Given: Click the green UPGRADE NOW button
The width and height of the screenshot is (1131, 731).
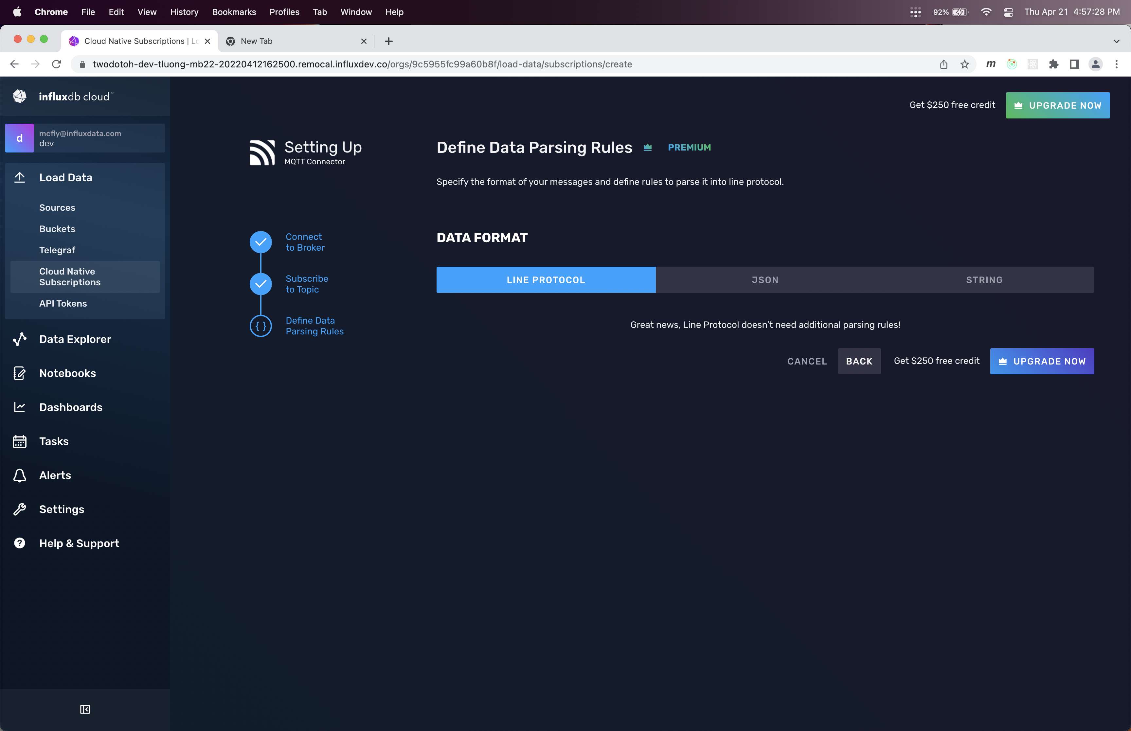Looking at the screenshot, I should tap(1057, 105).
